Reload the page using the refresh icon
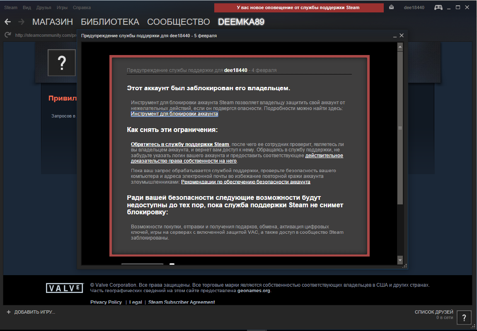Viewport: 477px width, 331px height. point(8,35)
